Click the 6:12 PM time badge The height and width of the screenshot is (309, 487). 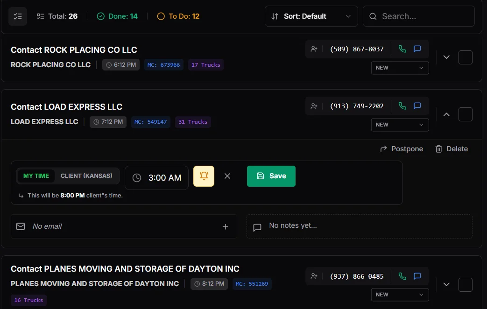pyautogui.click(x=121, y=65)
